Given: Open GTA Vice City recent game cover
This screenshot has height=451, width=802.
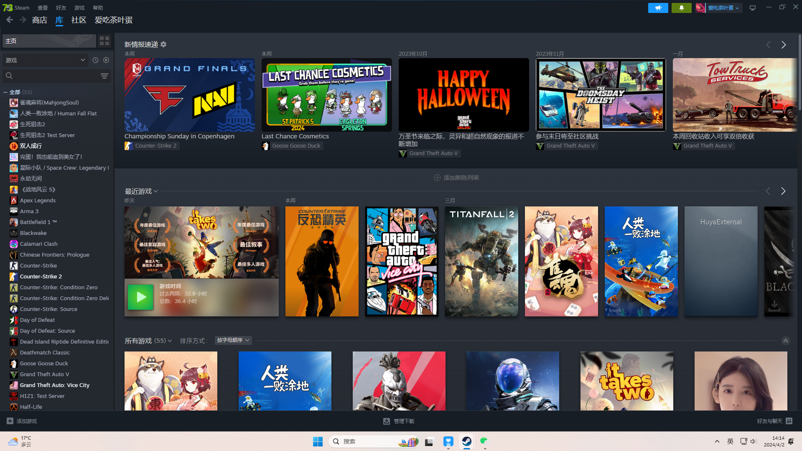Looking at the screenshot, I should click(x=402, y=261).
